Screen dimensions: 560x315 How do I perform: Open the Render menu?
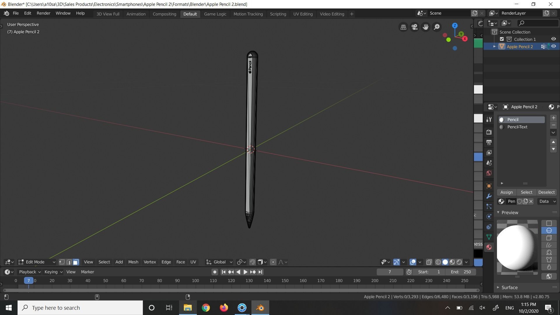point(43,13)
